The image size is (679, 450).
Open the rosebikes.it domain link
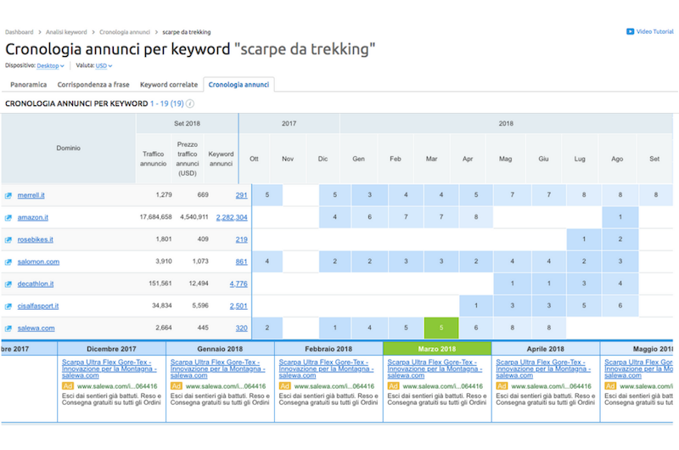click(x=35, y=239)
